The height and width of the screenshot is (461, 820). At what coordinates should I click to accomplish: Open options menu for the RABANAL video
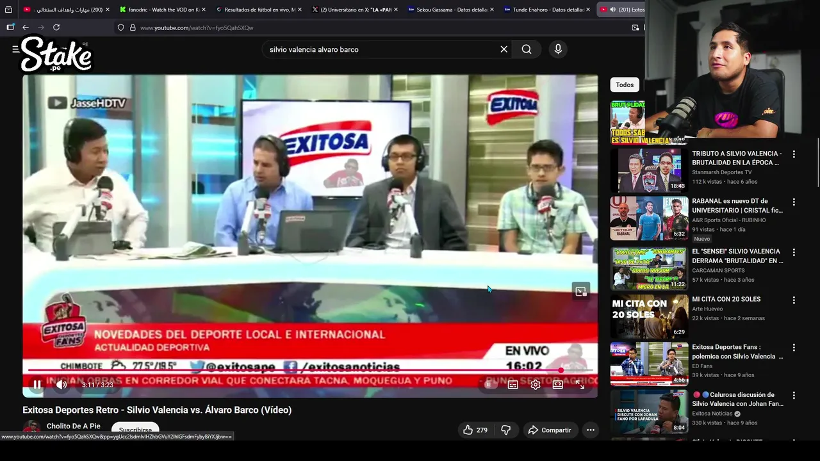tap(794, 202)
